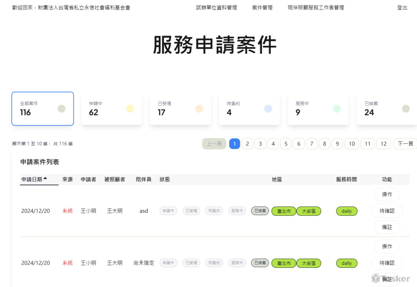This screenshot has height=287, width=417.
Task: Open 試辦單位資料管理 in top navigation
Action: coord(216,8)
